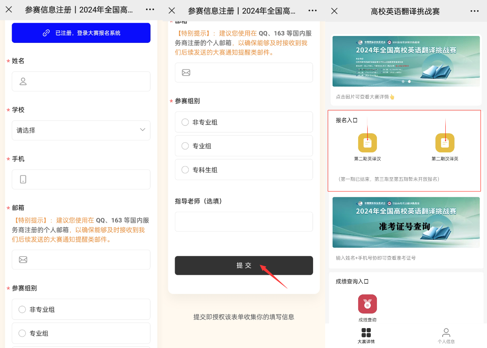Viewport: 487px width, 348px height.
Task: Open the 准考证号查询 banner
Action: click(x=406, y=222)
